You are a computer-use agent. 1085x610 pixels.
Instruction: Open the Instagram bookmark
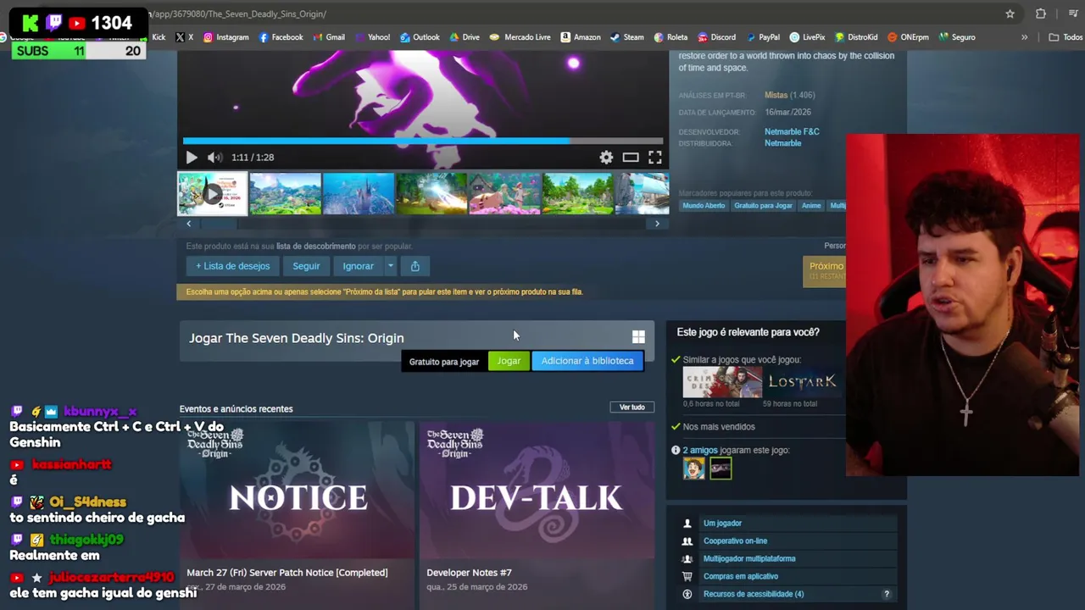[225, 37]
